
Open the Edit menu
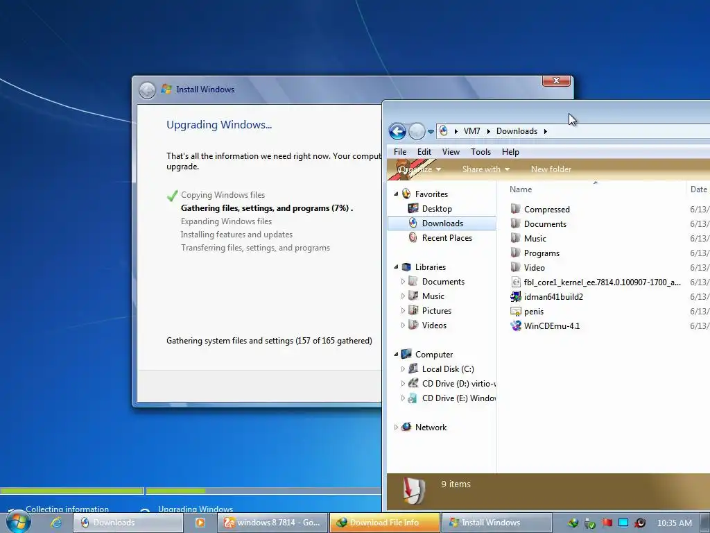pos(424,152)
